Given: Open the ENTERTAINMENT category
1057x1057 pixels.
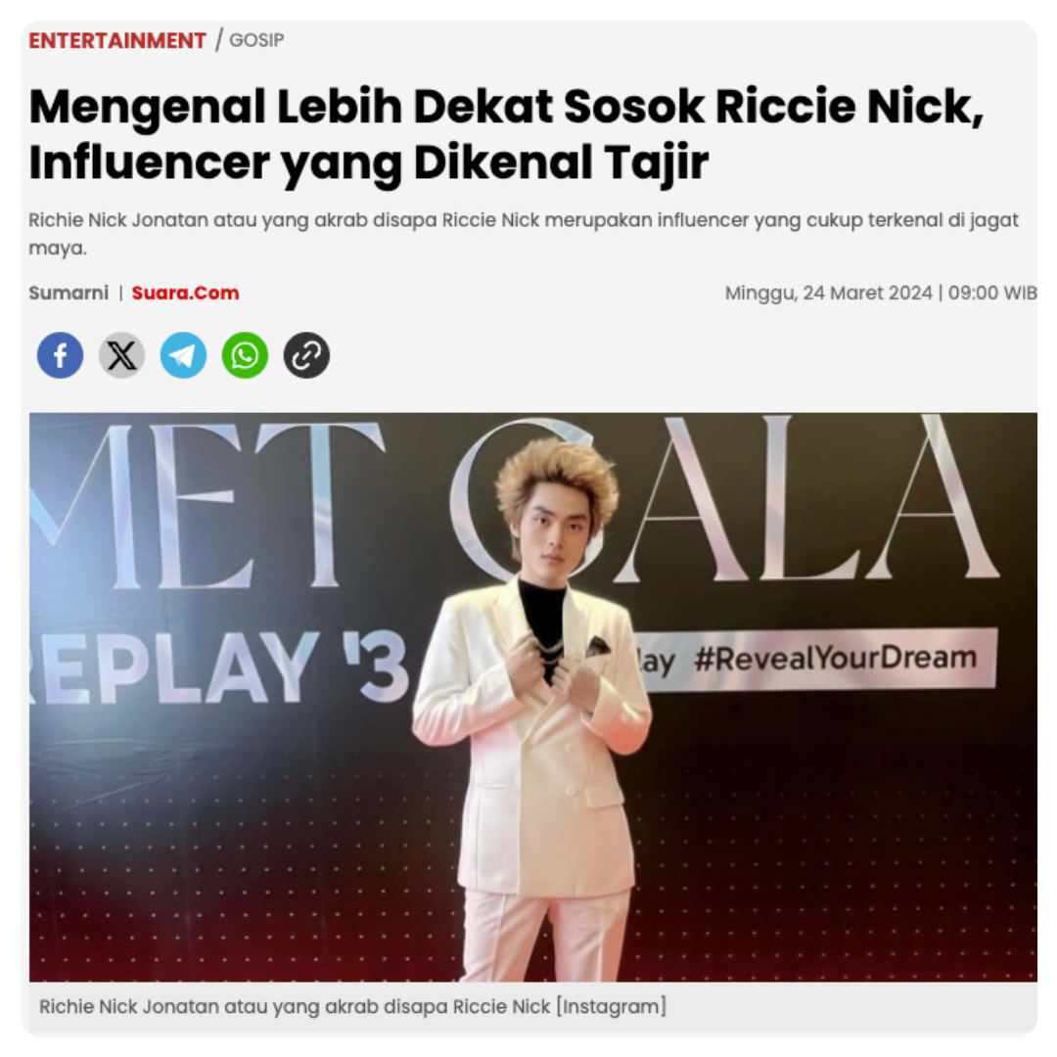Looking at the screenshot, I should click(x=117, y=40).
